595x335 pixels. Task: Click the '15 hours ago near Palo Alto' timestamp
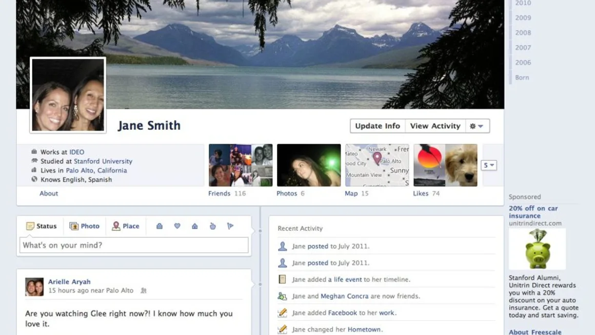91,290
